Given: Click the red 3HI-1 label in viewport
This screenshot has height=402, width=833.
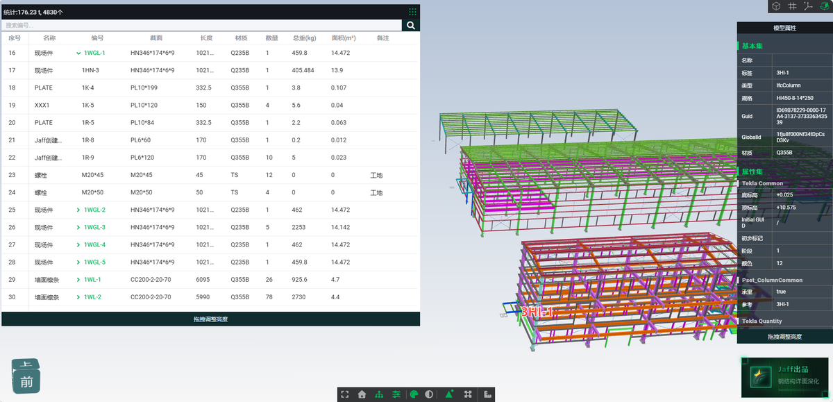Looking at the screenshot, I should point(538,312).
